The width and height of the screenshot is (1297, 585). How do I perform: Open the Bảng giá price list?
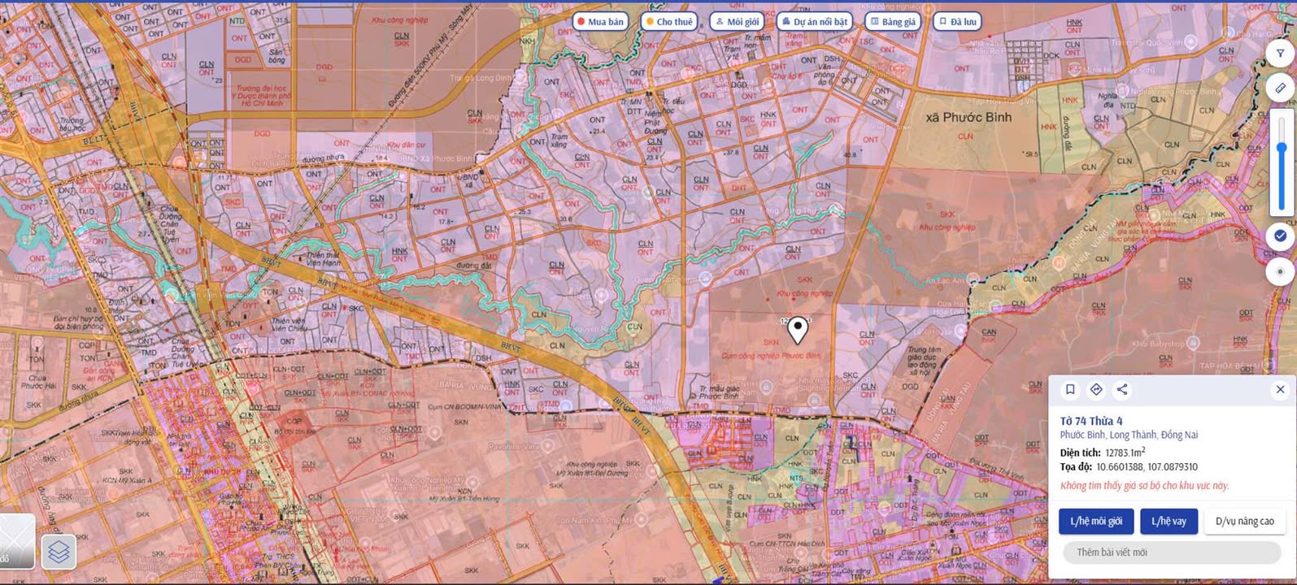coord(893,22)
